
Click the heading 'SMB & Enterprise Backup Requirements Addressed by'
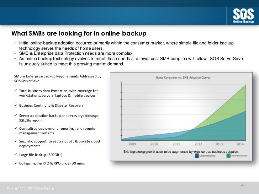58,76
